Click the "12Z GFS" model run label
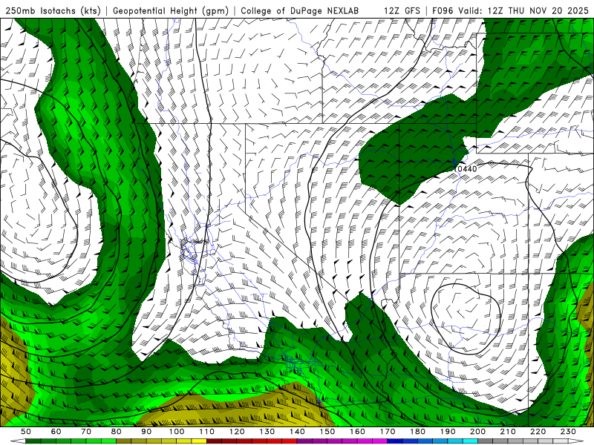Image resolution: width=594 pixels, height=445 pixels. [x=402, y=10]
